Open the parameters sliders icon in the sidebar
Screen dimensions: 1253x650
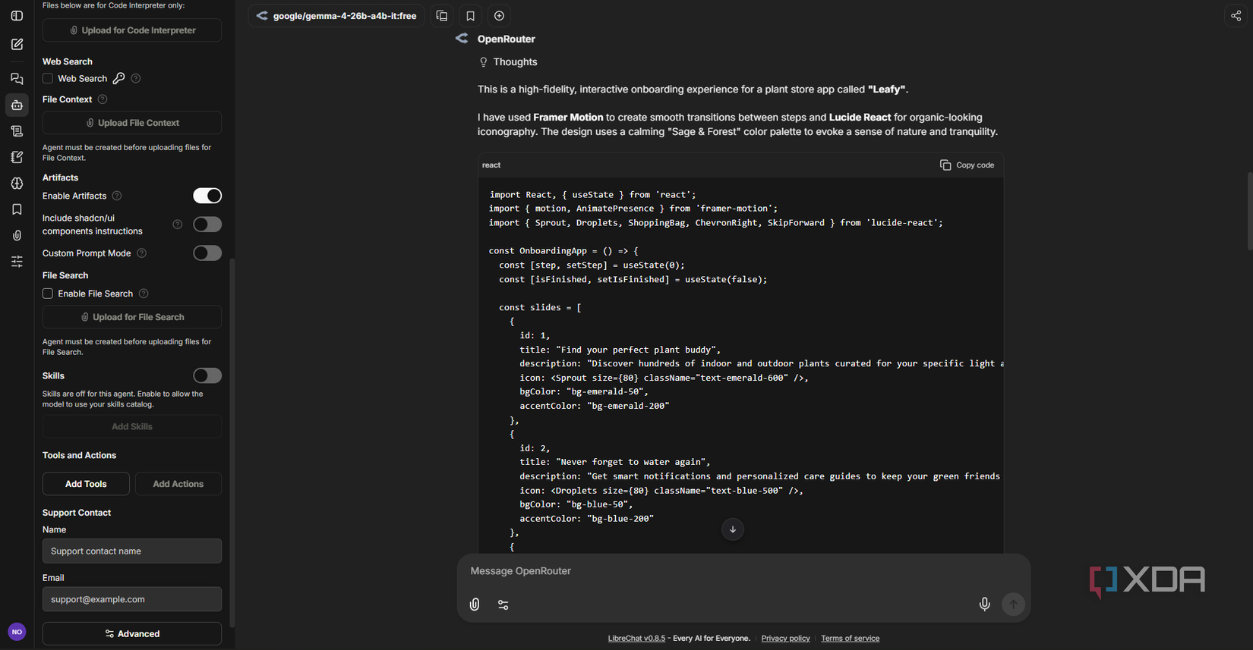17,262
